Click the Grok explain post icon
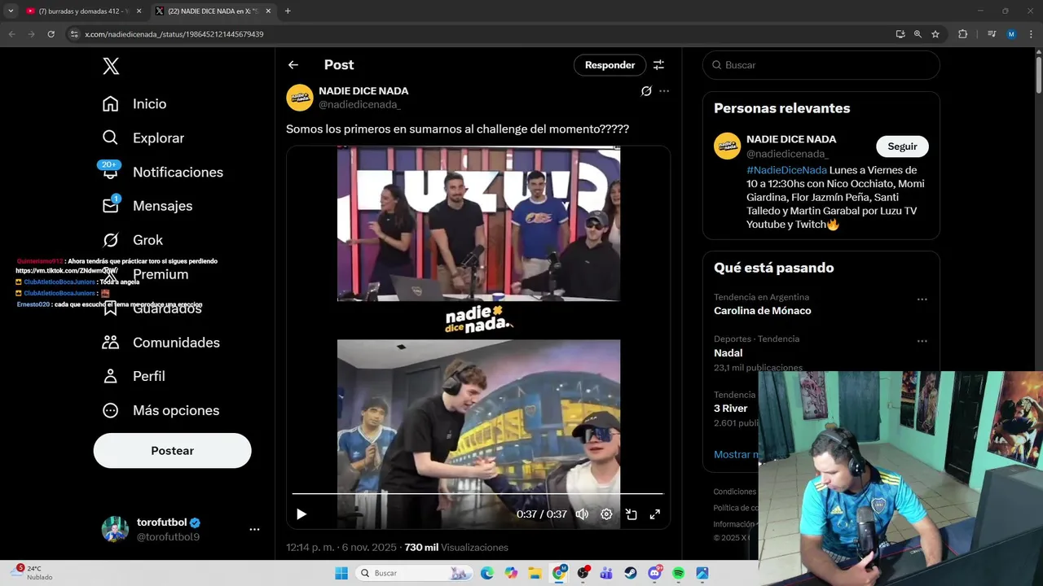The height and width of the screenshot is (586, 1043). click(646, 91)
